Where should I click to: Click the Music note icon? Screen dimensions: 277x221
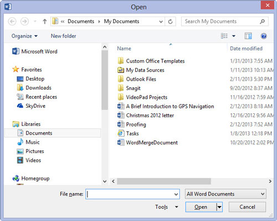(x=20, y=142)
